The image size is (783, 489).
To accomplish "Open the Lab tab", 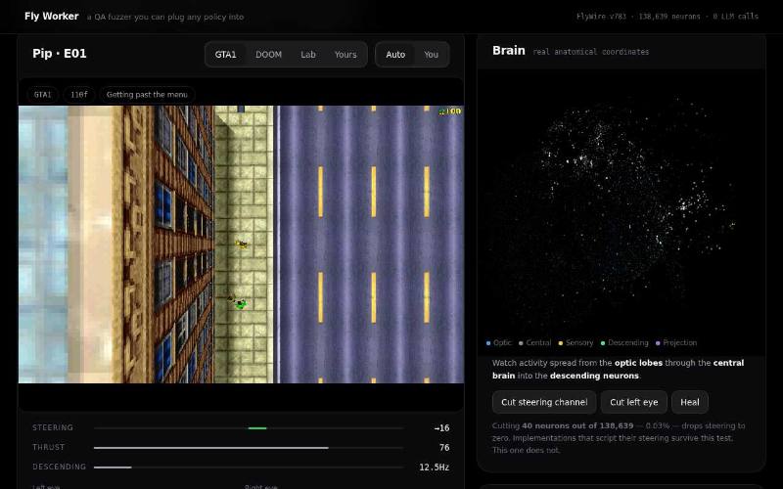I will tap(308, 55).
